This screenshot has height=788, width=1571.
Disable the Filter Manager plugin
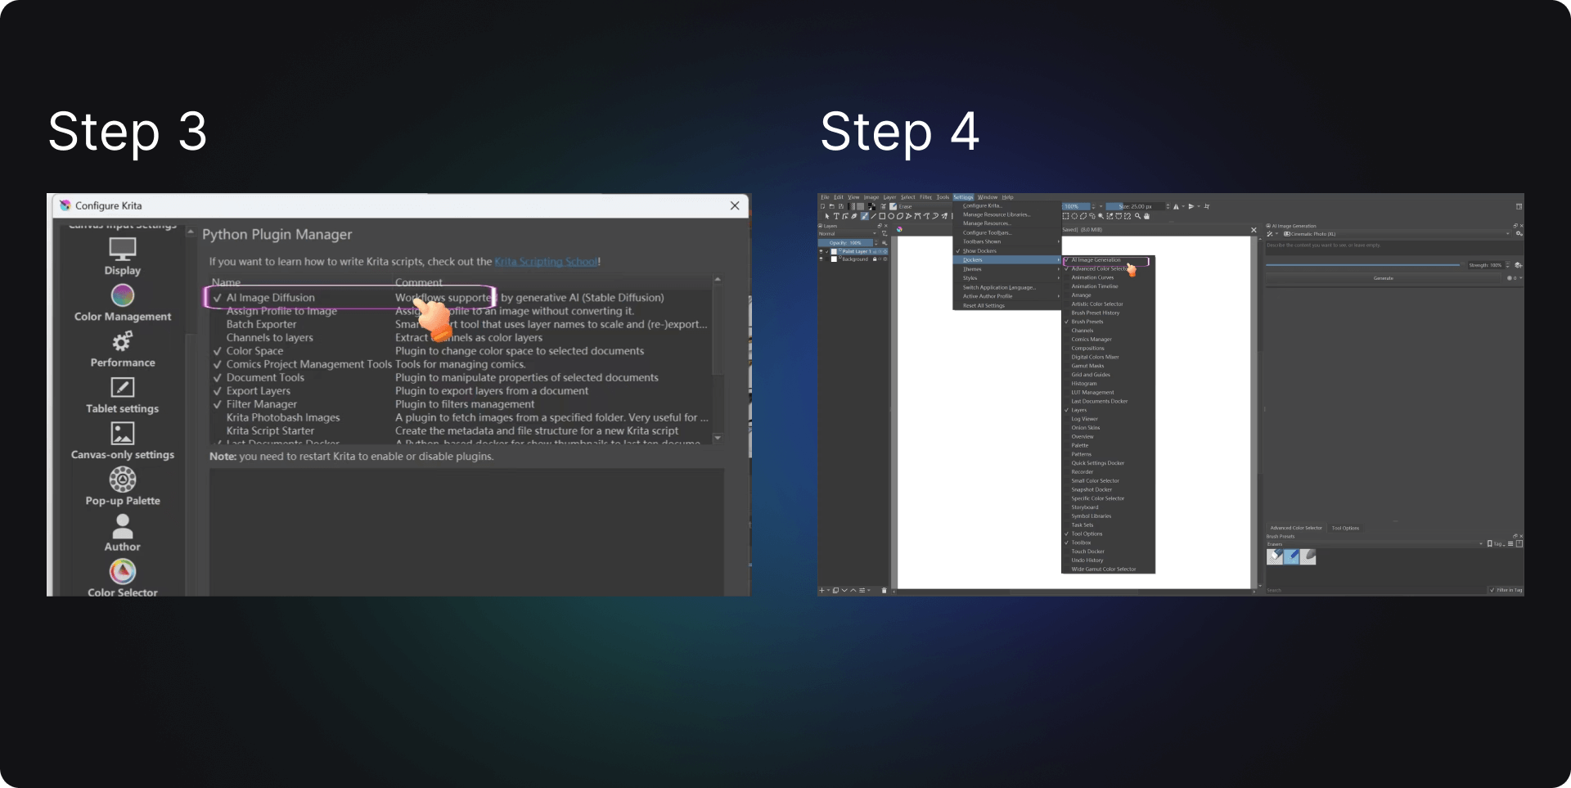tap(218, 404)
